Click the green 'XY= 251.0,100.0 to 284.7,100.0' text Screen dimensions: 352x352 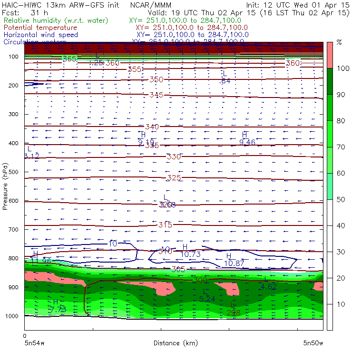click(185, 20)
